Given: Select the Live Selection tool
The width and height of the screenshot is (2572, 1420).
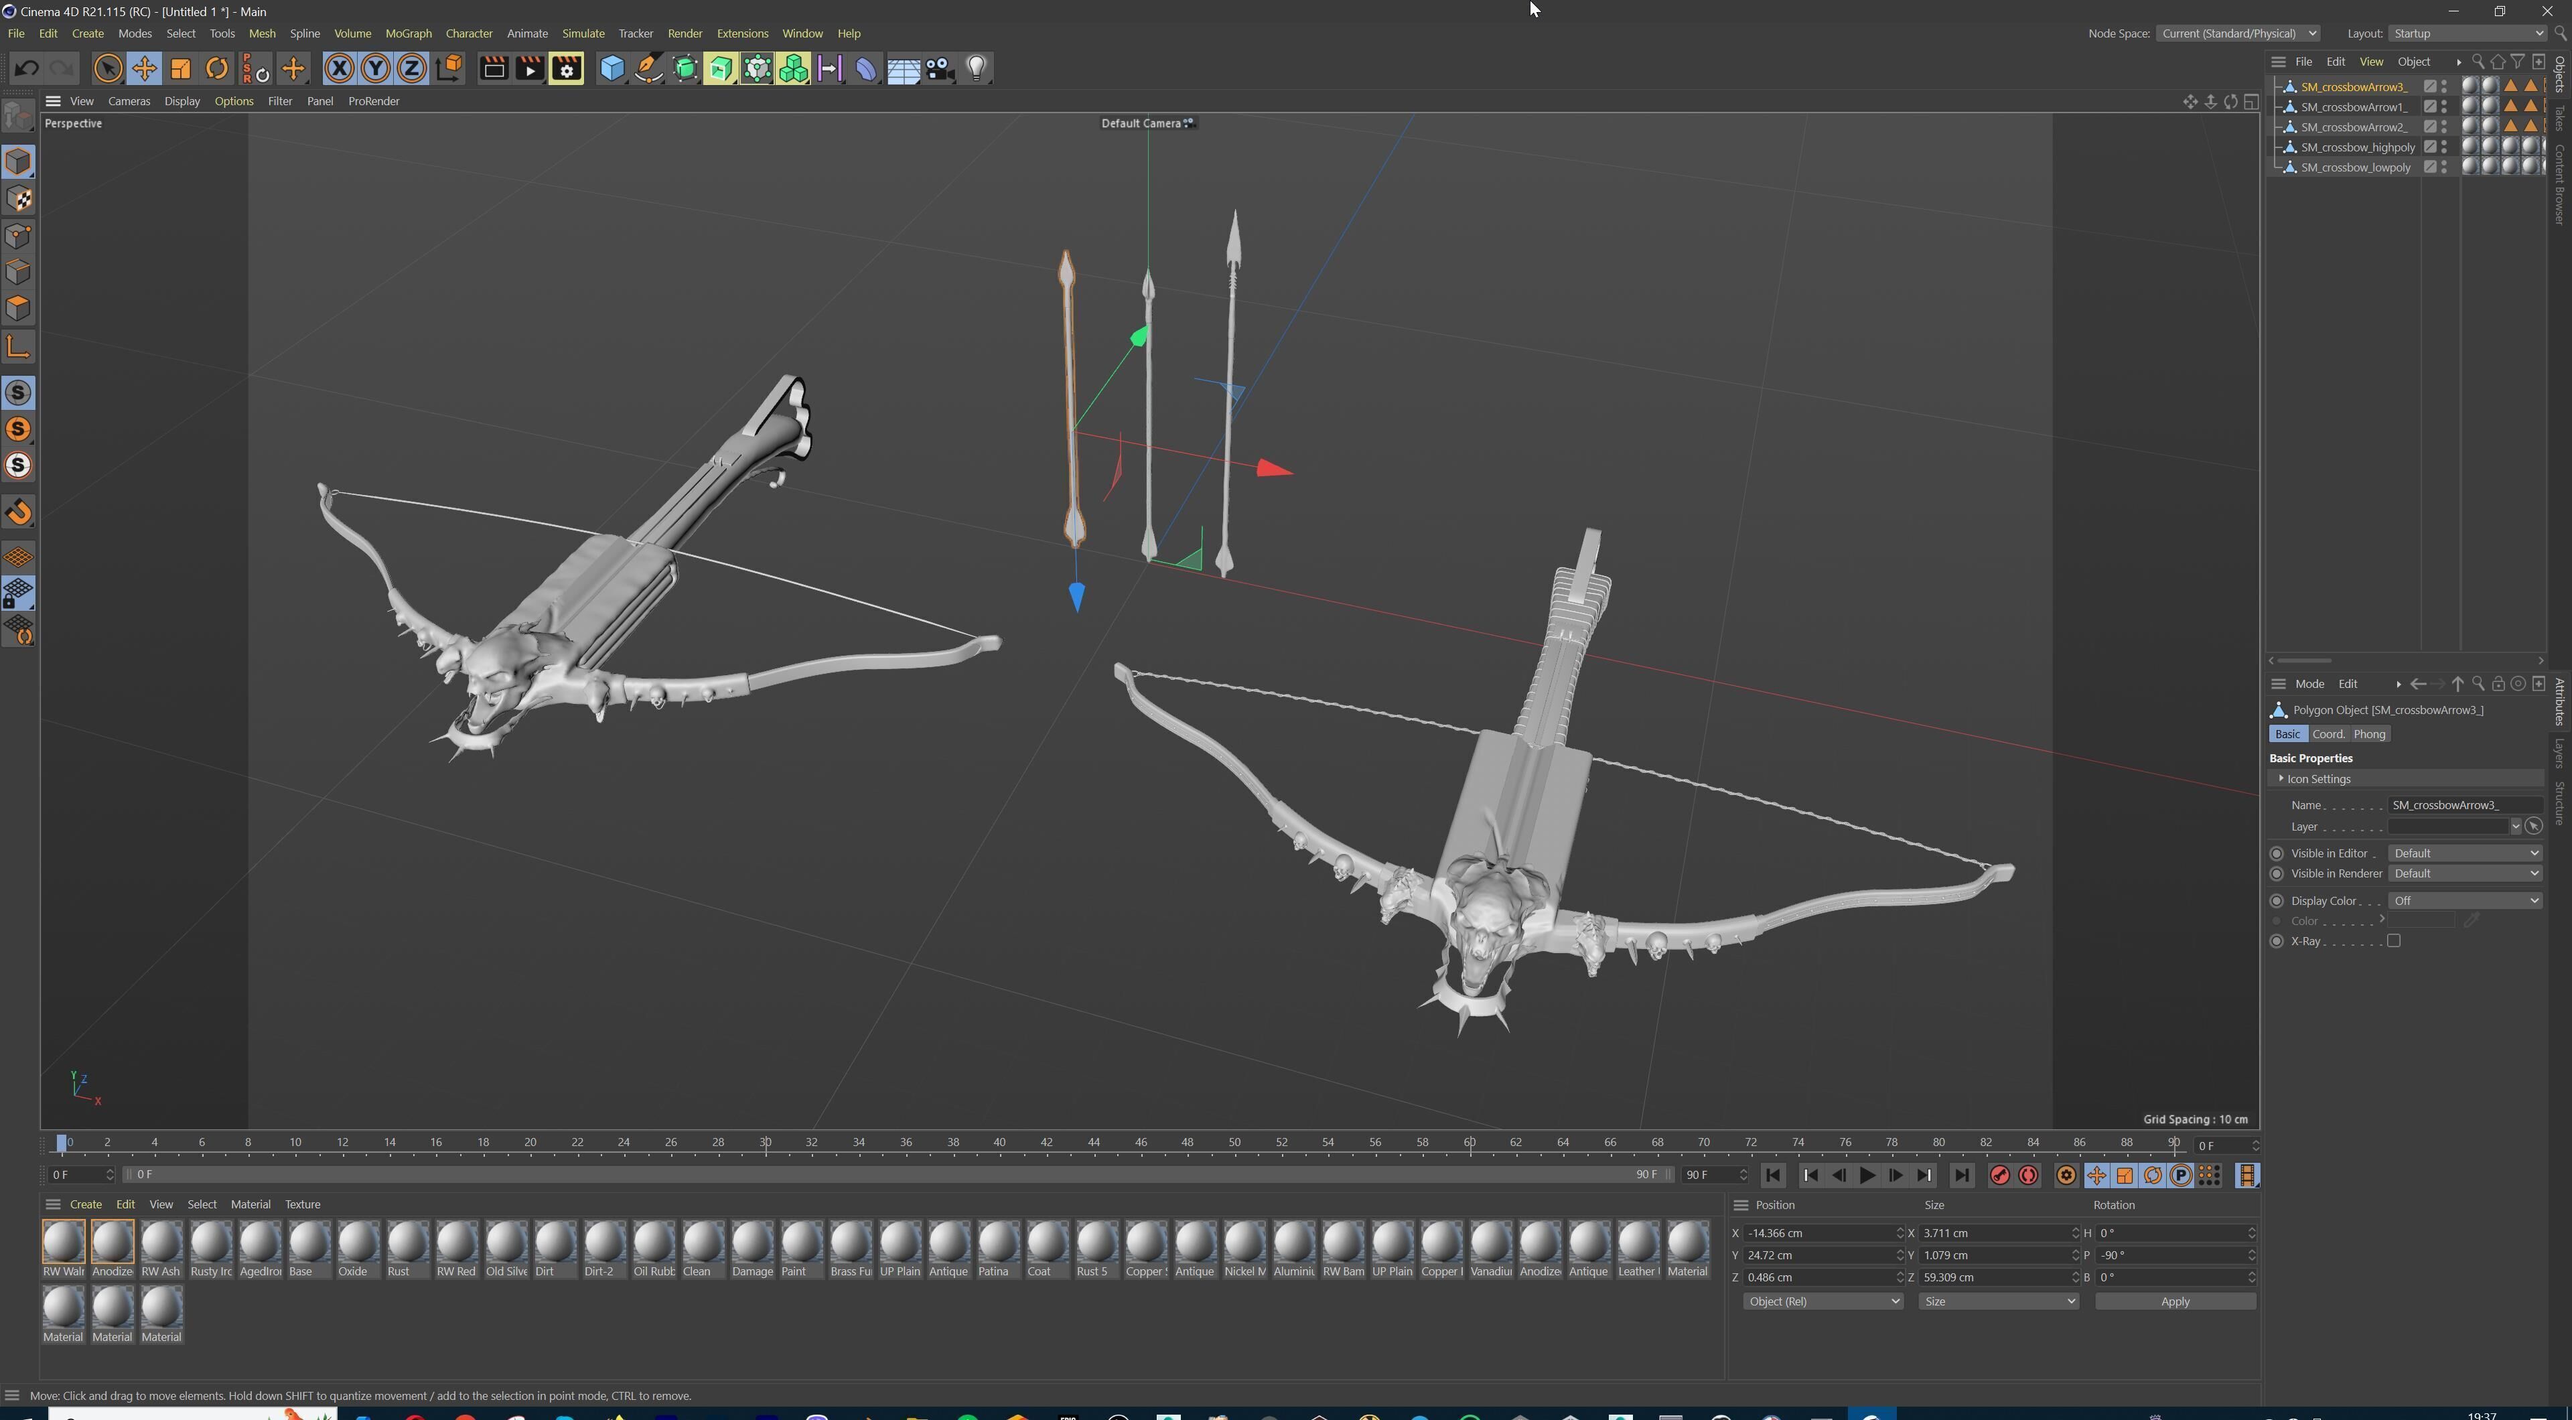Looking at the screenshot, I should [x=108, y=68].
